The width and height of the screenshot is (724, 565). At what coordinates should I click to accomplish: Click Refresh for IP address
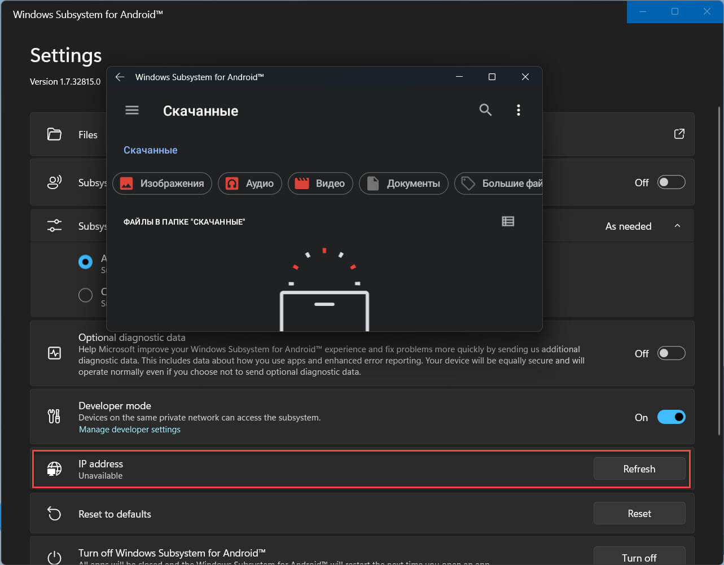pos(639,468)
